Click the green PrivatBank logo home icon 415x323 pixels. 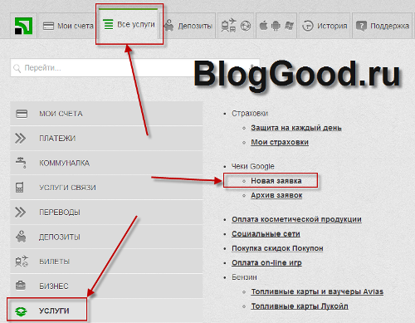click(23, 26)
